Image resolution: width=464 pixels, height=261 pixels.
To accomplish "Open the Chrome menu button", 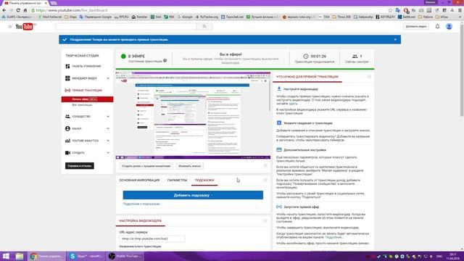I will (460, 10).
